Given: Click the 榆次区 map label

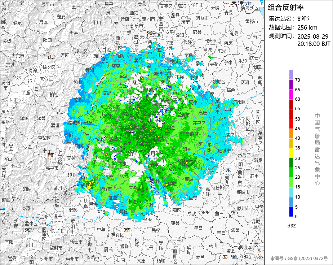Looking at the screenshot, I should (x=49, y=67).
